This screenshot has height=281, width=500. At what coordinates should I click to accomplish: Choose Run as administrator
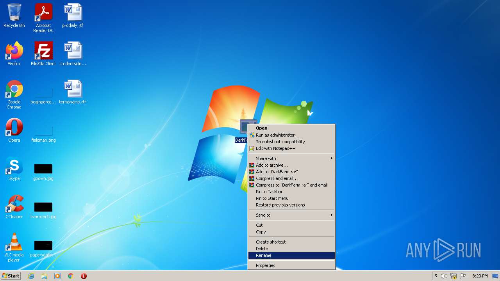point(292,135)
